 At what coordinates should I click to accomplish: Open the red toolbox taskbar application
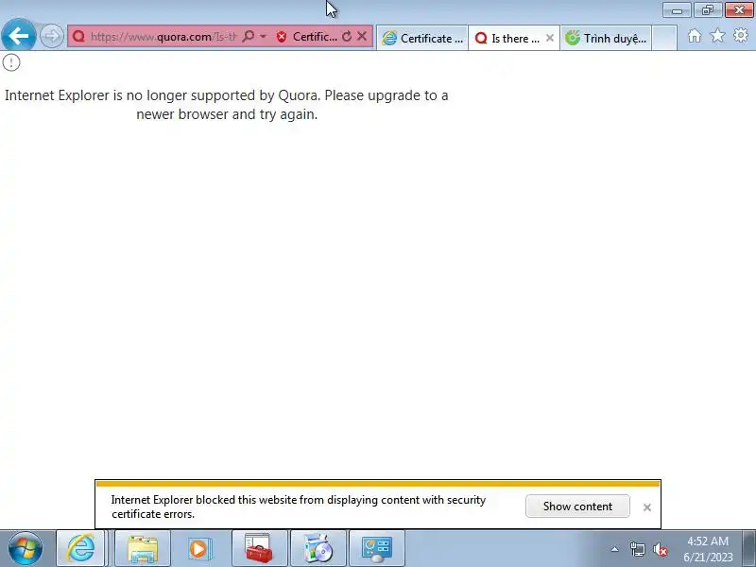coord(259,548)
